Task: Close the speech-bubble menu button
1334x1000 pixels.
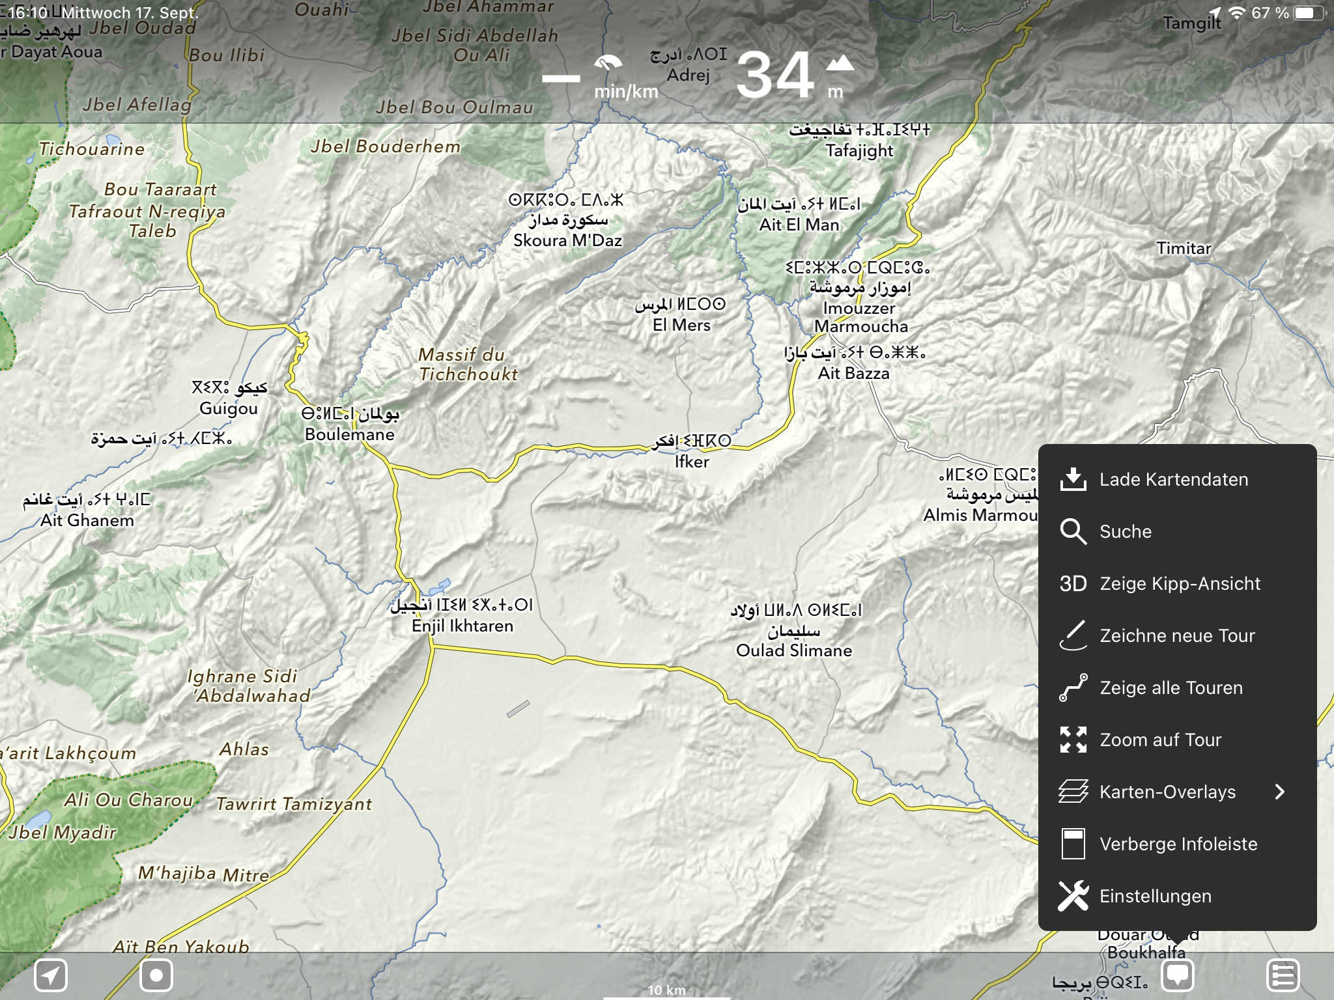Action: (1178, 975)
